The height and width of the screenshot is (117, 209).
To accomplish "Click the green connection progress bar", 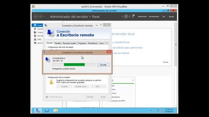I will pyautogui.click(x=74, y=65).
